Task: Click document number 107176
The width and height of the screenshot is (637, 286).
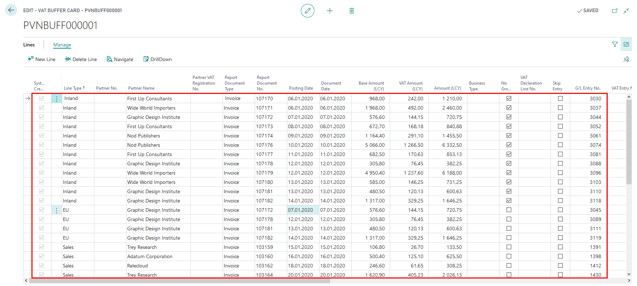Action: pyautogui.click(x=264, y=145)
